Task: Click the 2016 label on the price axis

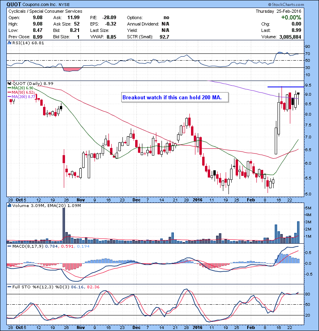Action: point(197,200)
